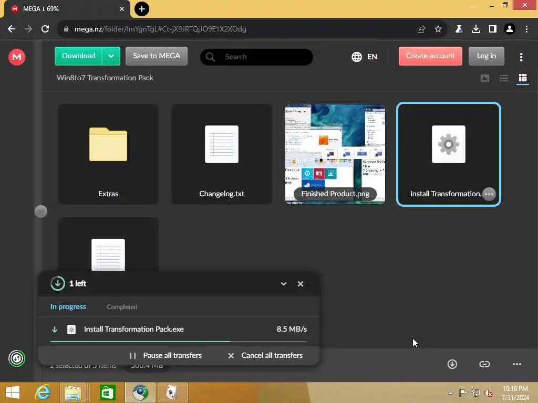Image resolution: width=538 pixels, height=403 pixels.
Task: Click Create account button
Action: [x=430, y=56]
